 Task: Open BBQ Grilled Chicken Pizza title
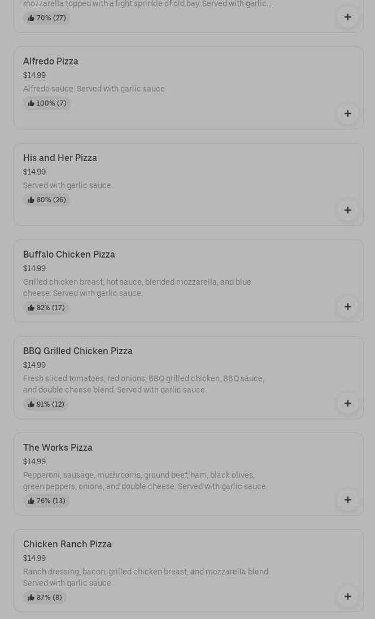(78, 351)
